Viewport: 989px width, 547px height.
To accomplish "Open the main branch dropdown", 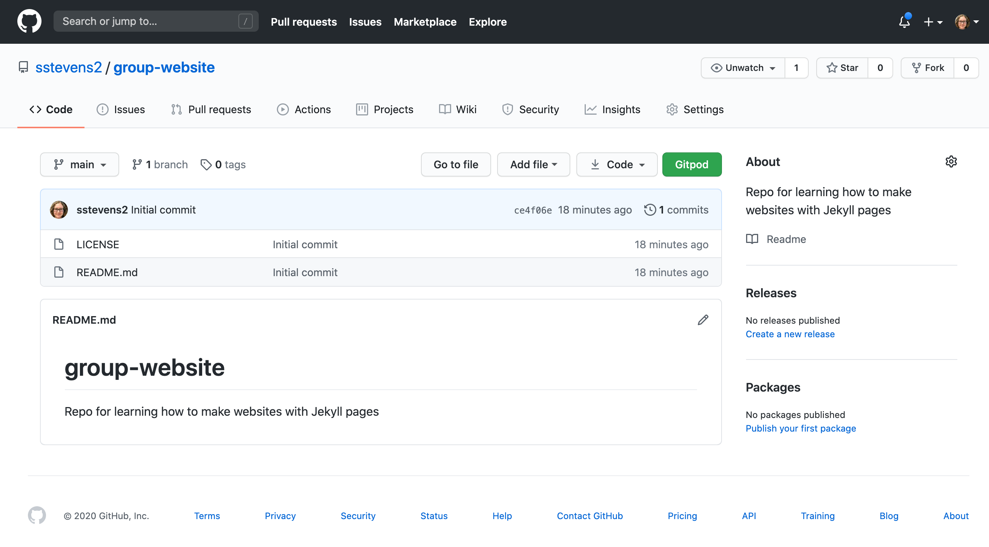I will point(80,164).
